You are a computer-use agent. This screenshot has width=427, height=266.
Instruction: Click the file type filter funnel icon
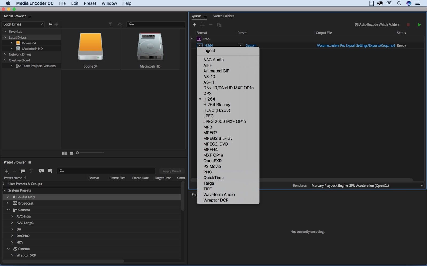click(110, 24)
